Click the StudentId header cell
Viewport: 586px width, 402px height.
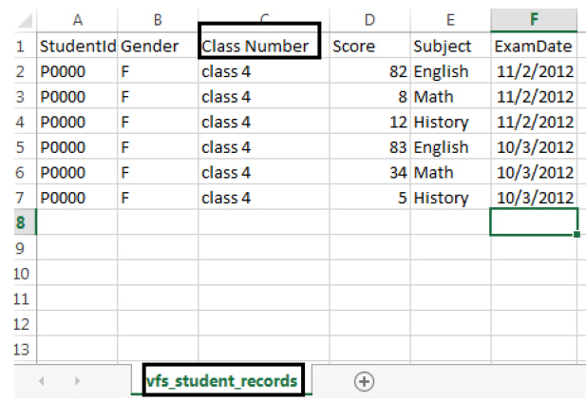pos(76,46)
